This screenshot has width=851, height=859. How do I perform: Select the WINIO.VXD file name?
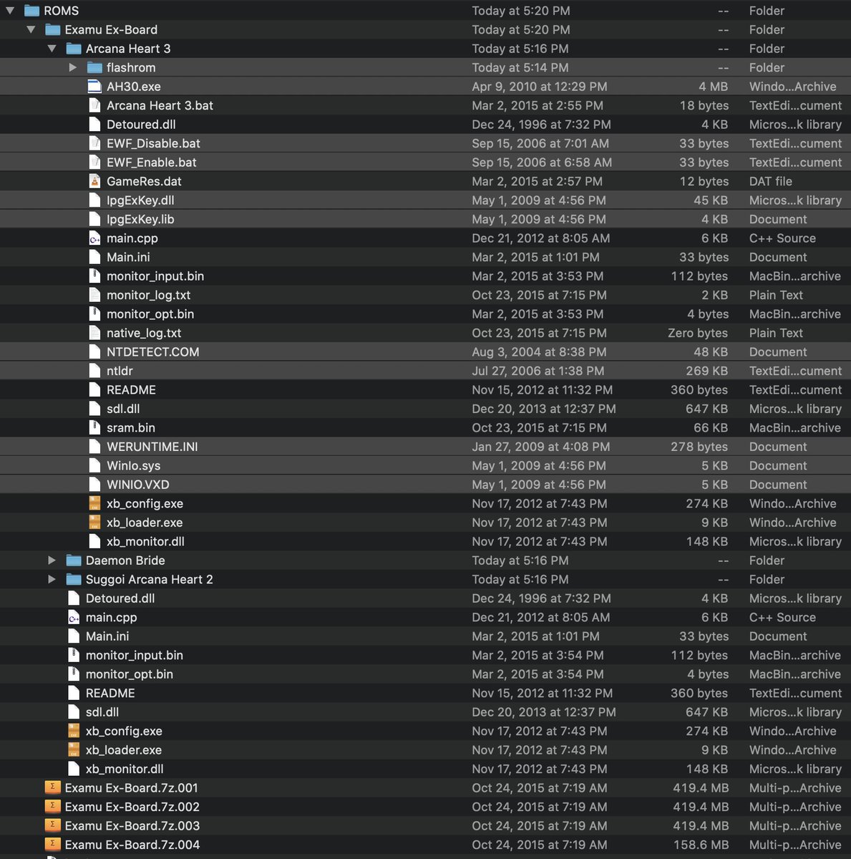tap(138, 485)
